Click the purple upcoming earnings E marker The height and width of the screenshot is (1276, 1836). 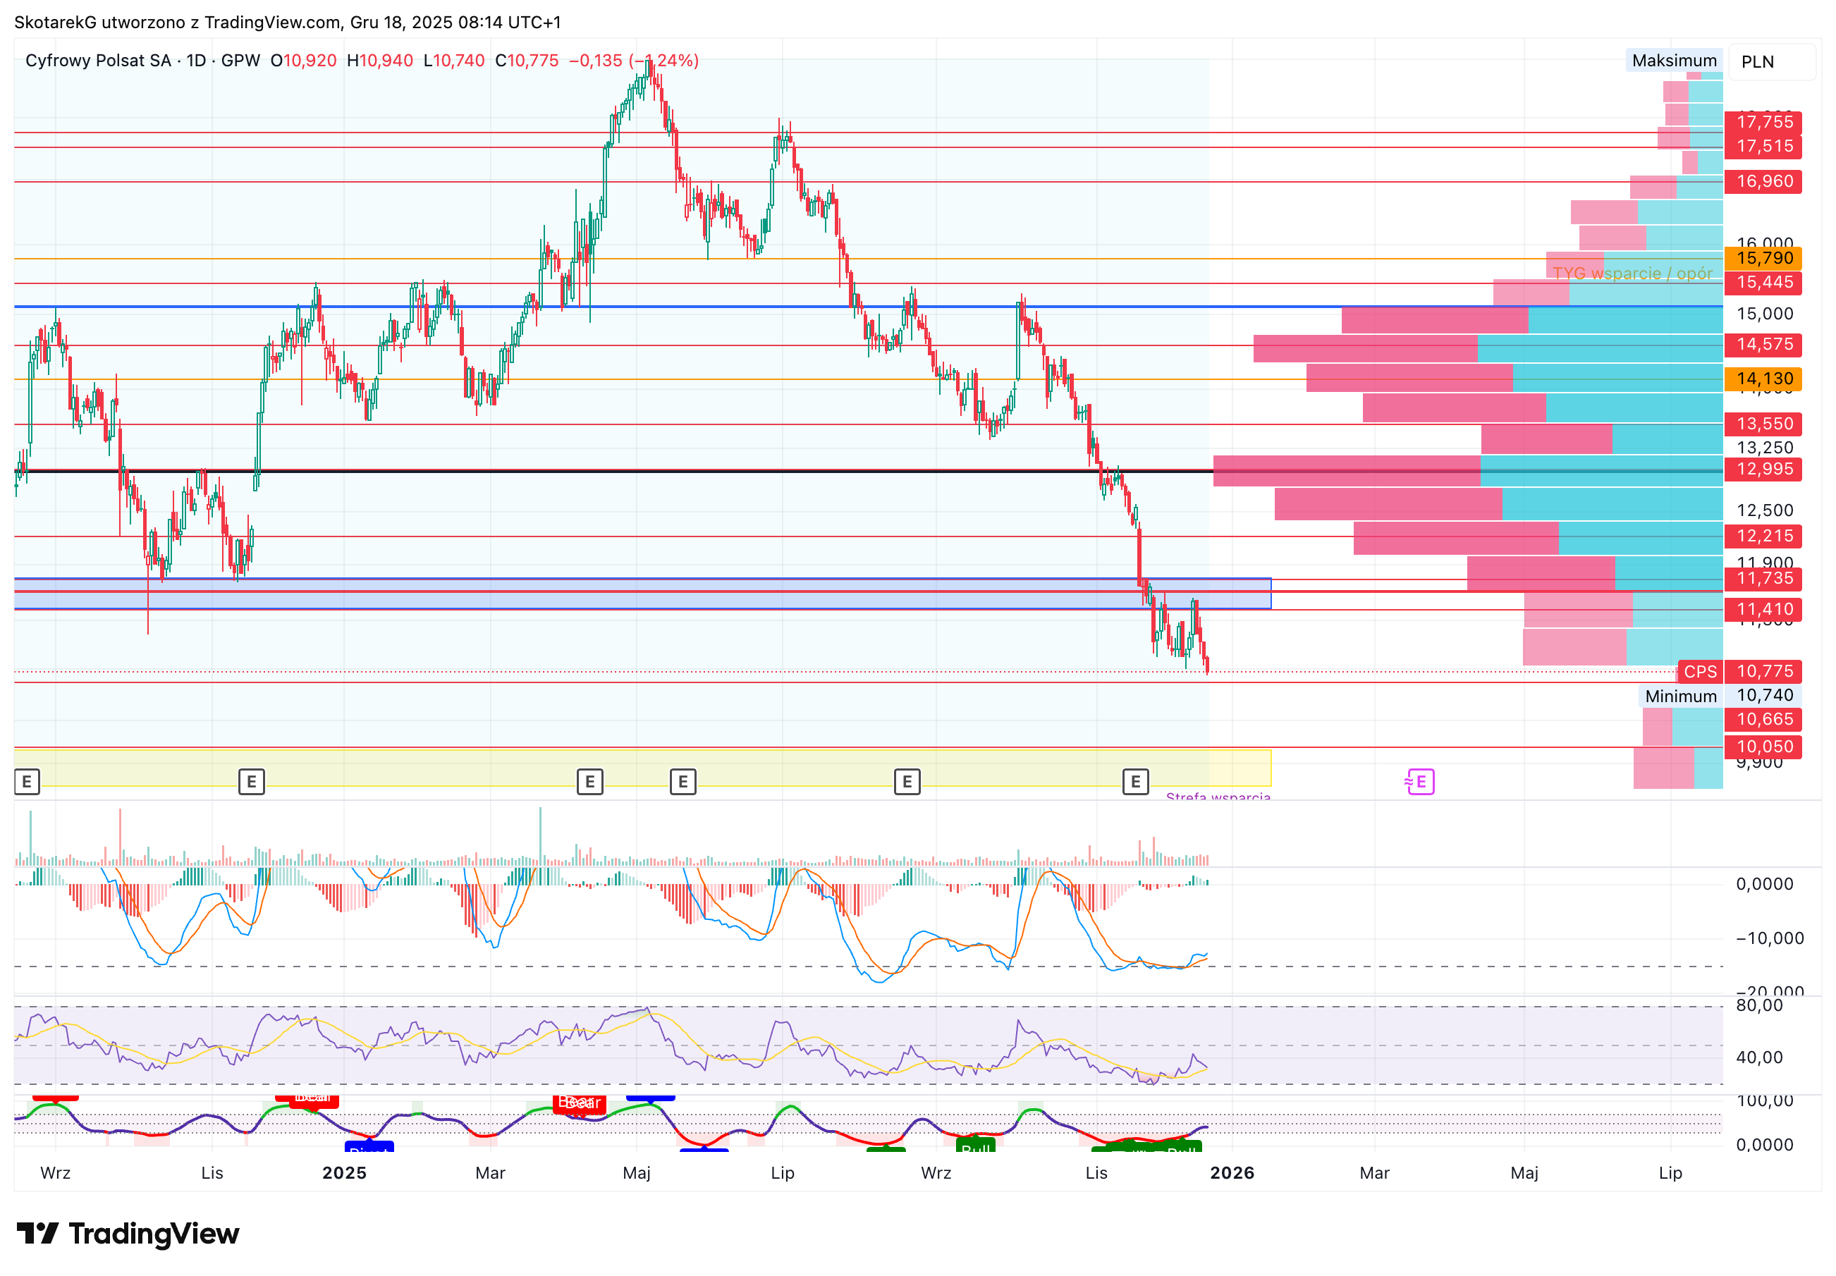(1419, 782)
